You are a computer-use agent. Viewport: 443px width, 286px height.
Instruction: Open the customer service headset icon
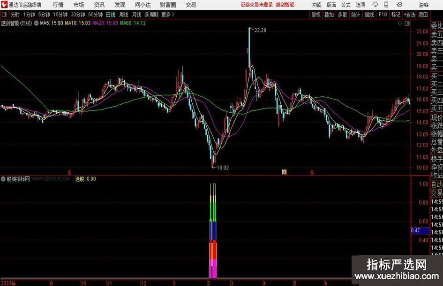pos(375,5)
